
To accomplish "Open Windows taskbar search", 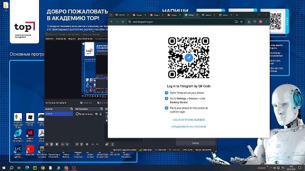I will point(11,168).
